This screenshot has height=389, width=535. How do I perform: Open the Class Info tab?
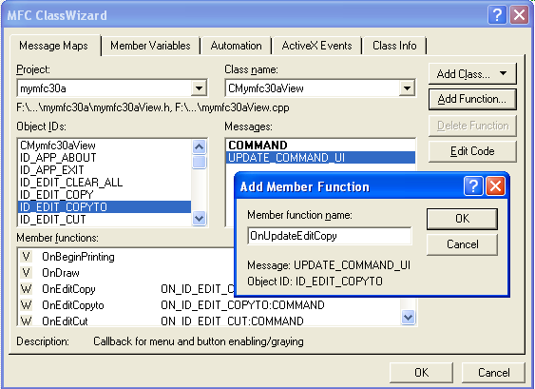tap(394, 46)
